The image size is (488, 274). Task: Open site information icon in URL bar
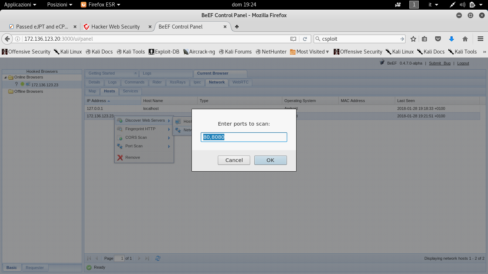18,39
